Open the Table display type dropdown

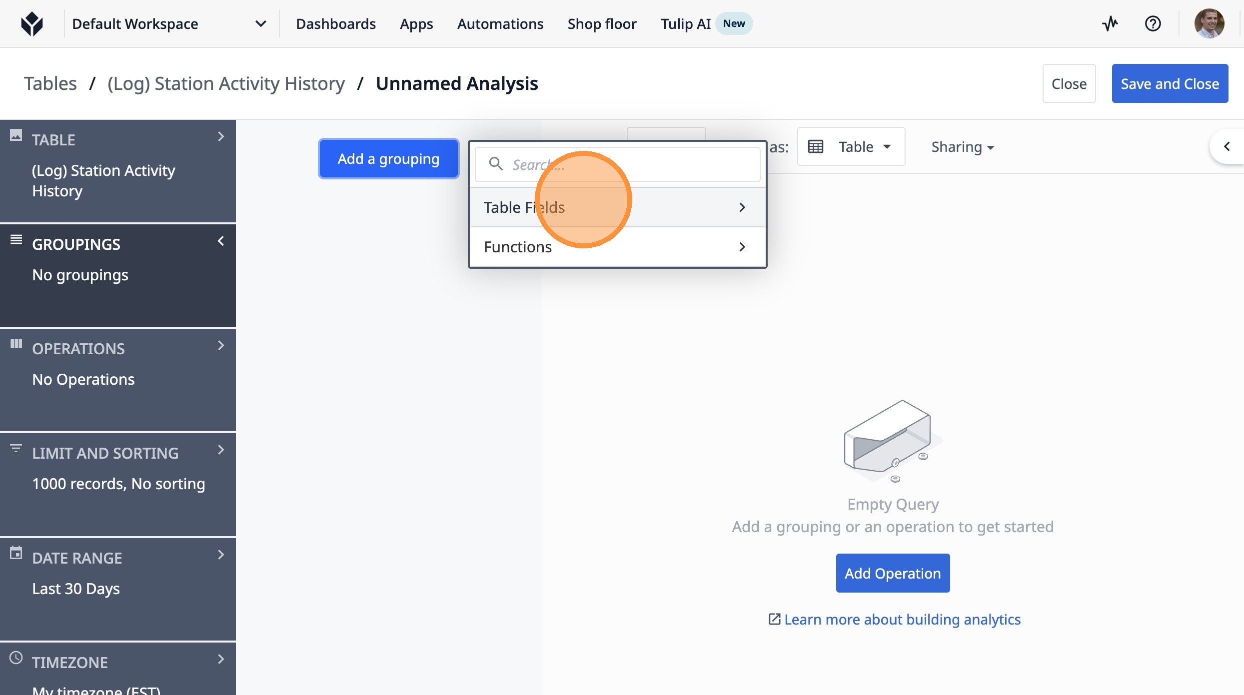pos(851,146)
